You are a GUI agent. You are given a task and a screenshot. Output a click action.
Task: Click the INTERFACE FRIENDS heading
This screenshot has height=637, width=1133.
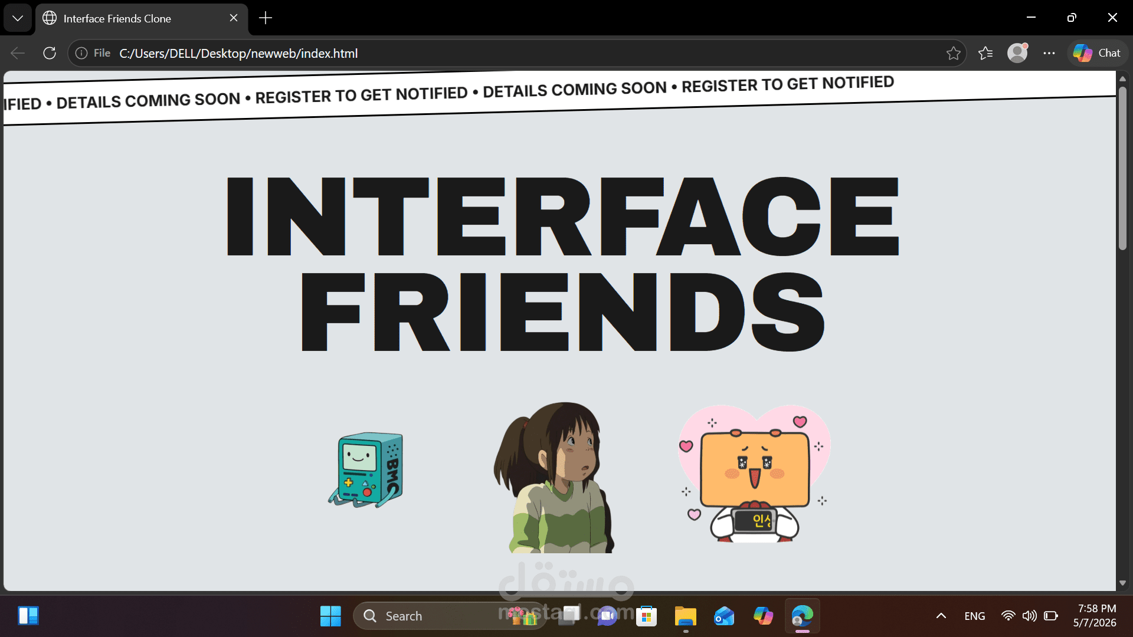(x=563, y=264)
